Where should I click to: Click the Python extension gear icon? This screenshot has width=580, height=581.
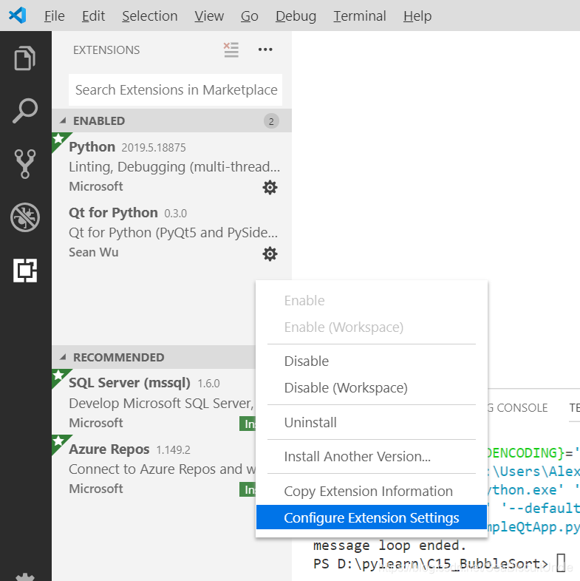(270, 188)
